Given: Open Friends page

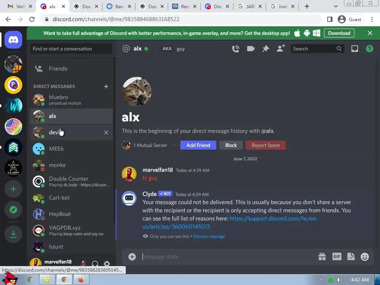Looking at the screenshot, I should (x=71, y=69).
